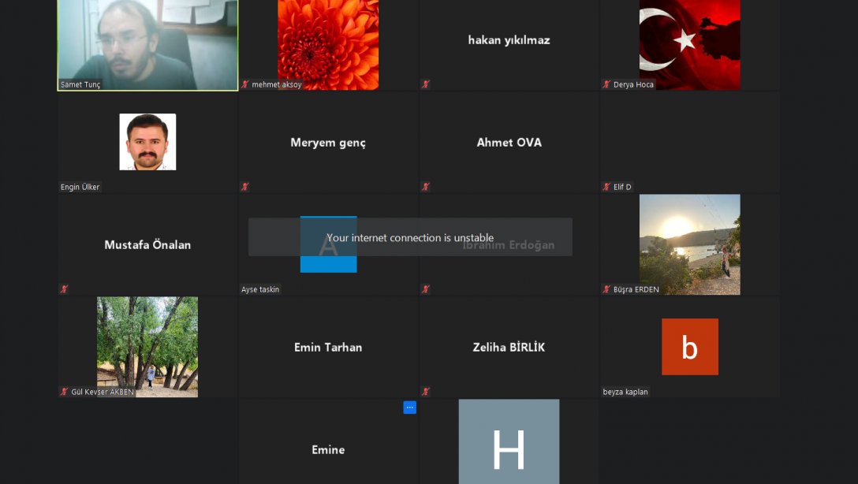Viewport: 858px width, 484px height.
Task: Click the 'hakan yıkılmaz' name text
Action: (509, 40)
